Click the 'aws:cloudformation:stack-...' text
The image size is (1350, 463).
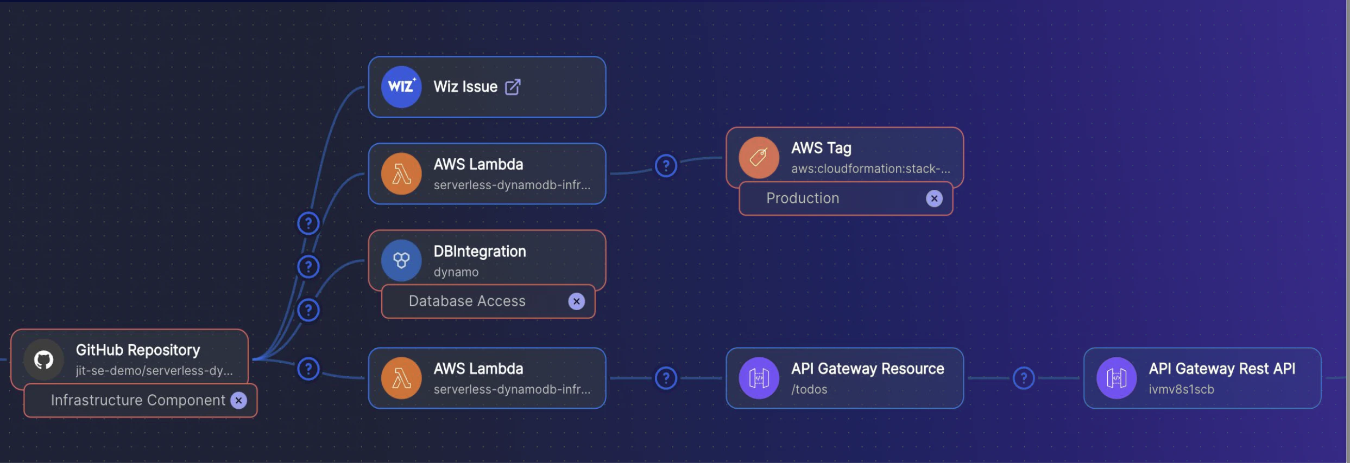(x=870, y=169)
